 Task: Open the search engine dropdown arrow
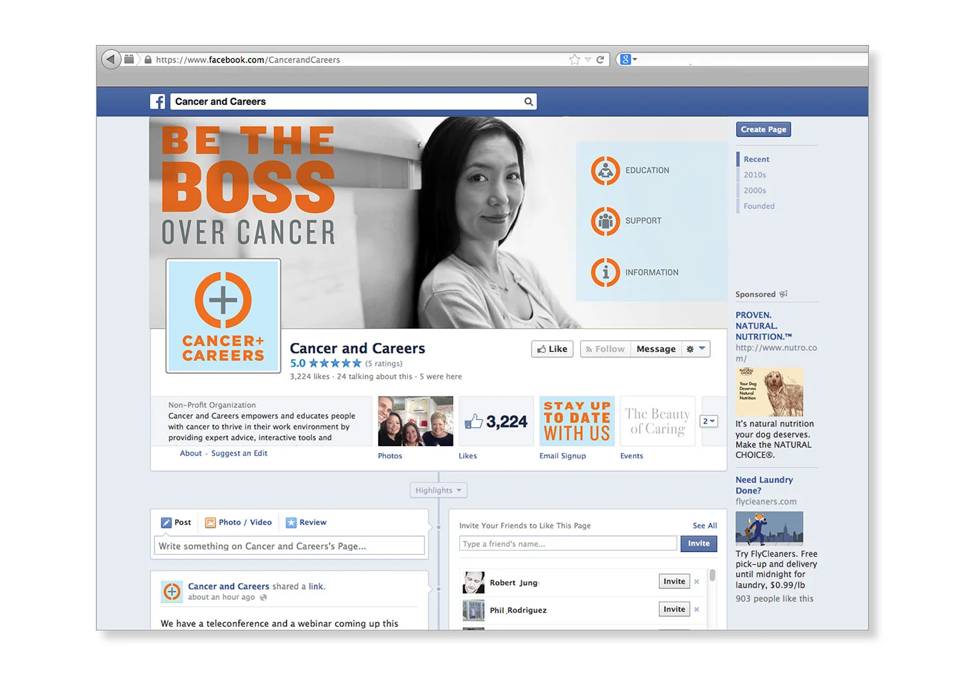635,59
